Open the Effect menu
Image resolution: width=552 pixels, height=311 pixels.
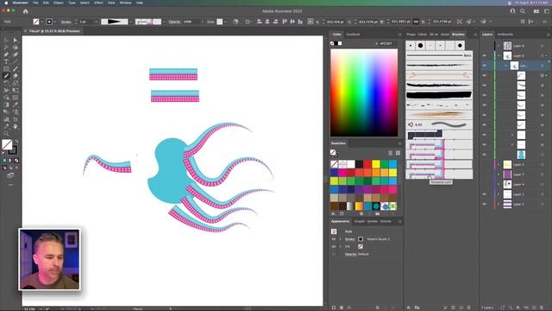[x=98, y=3]
